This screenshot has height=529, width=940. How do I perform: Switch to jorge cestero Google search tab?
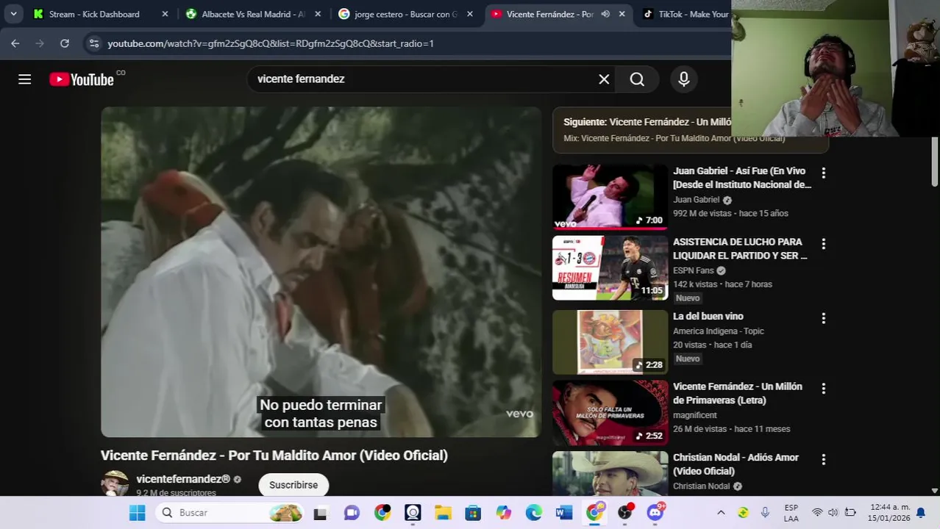point(405,14)
